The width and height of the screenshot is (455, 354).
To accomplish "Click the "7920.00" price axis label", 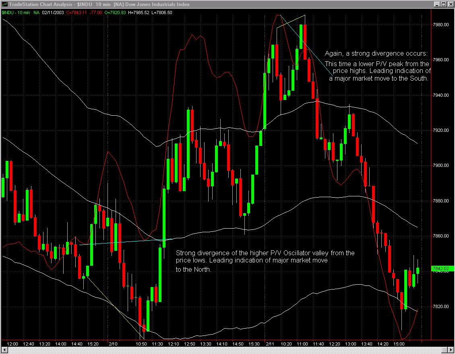I will pyautogui.click(x=441, y=131).
